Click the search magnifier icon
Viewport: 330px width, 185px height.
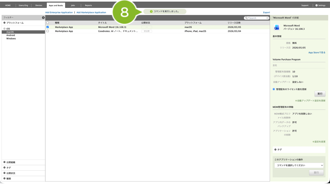246,18
